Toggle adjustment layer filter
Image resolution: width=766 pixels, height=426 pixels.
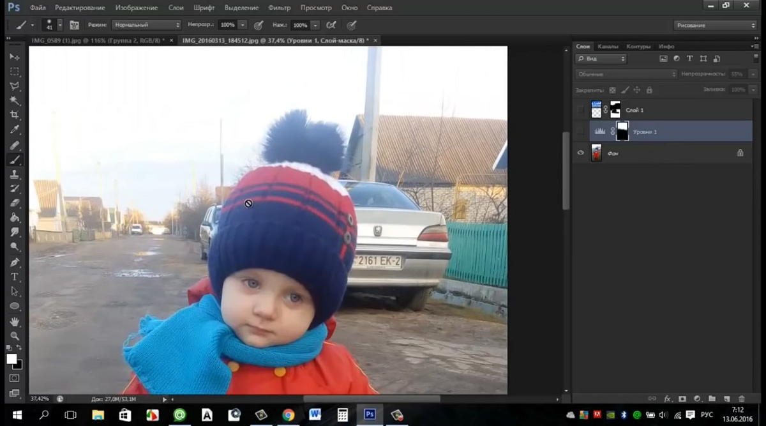677,59
